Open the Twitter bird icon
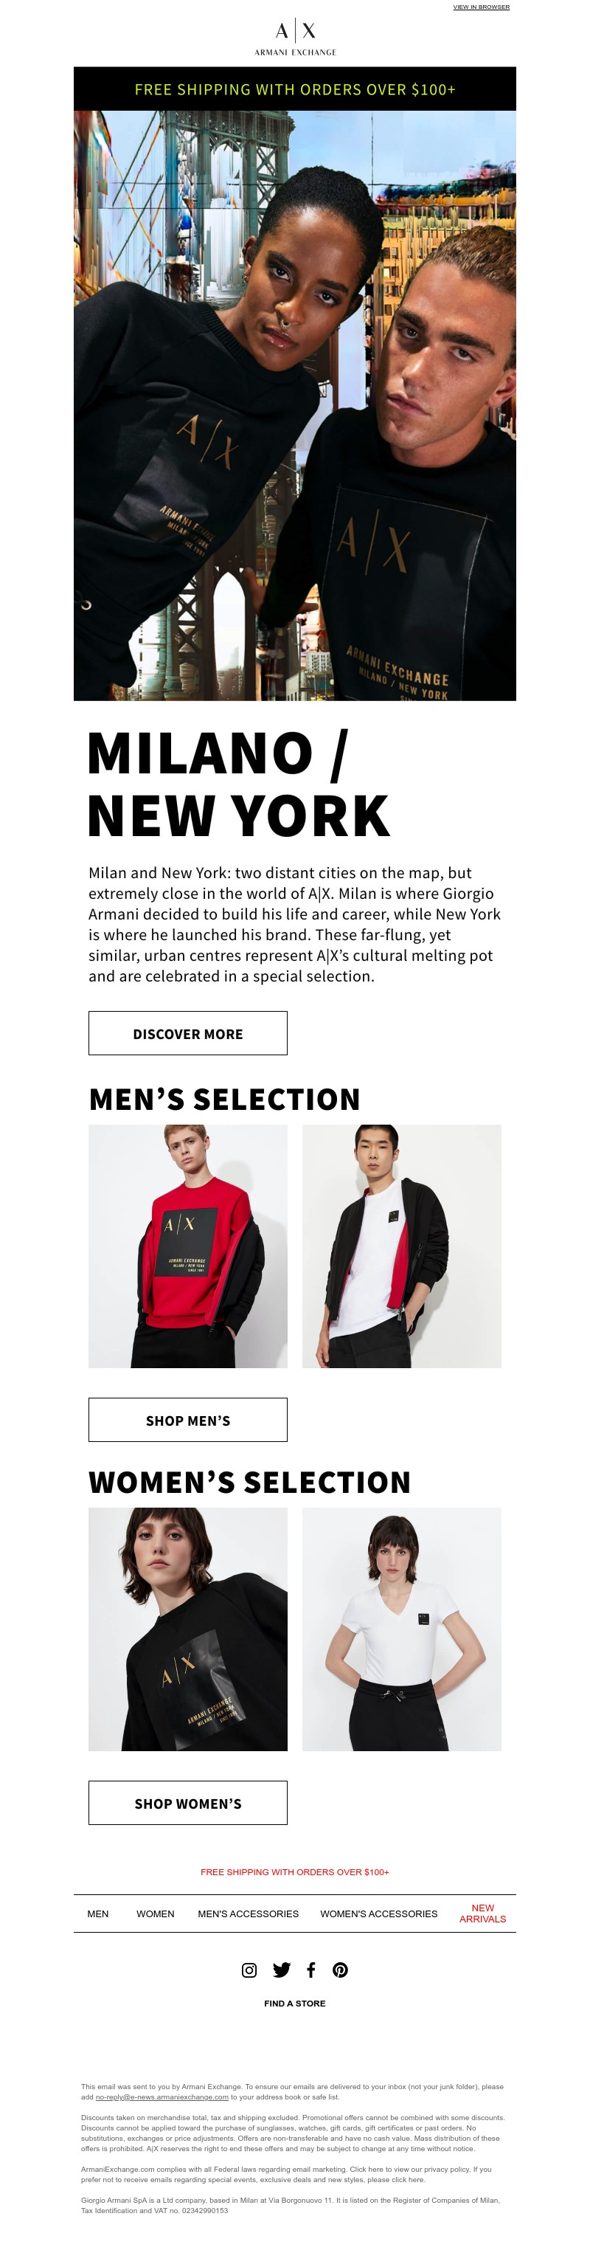This screenshot has width=590, height=2267. coord(282,1970)
